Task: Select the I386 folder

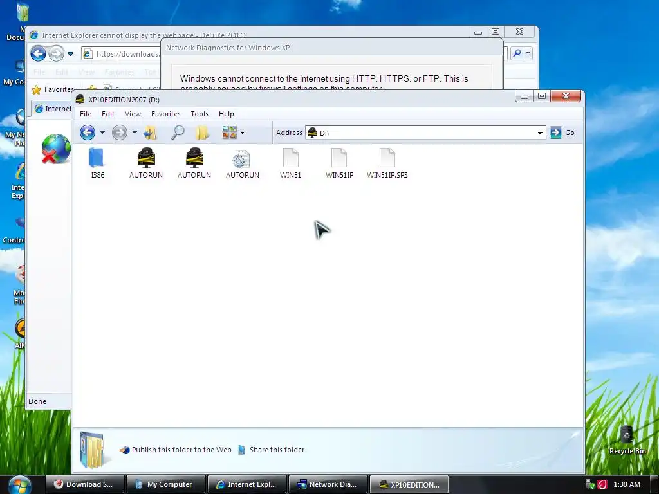Action: (98, 163)
